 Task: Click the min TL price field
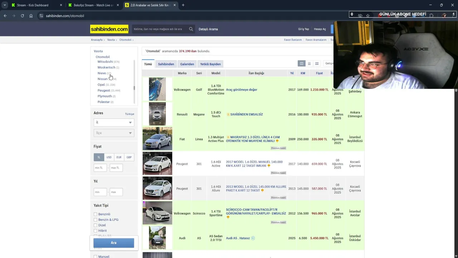[x=100, y=168]
